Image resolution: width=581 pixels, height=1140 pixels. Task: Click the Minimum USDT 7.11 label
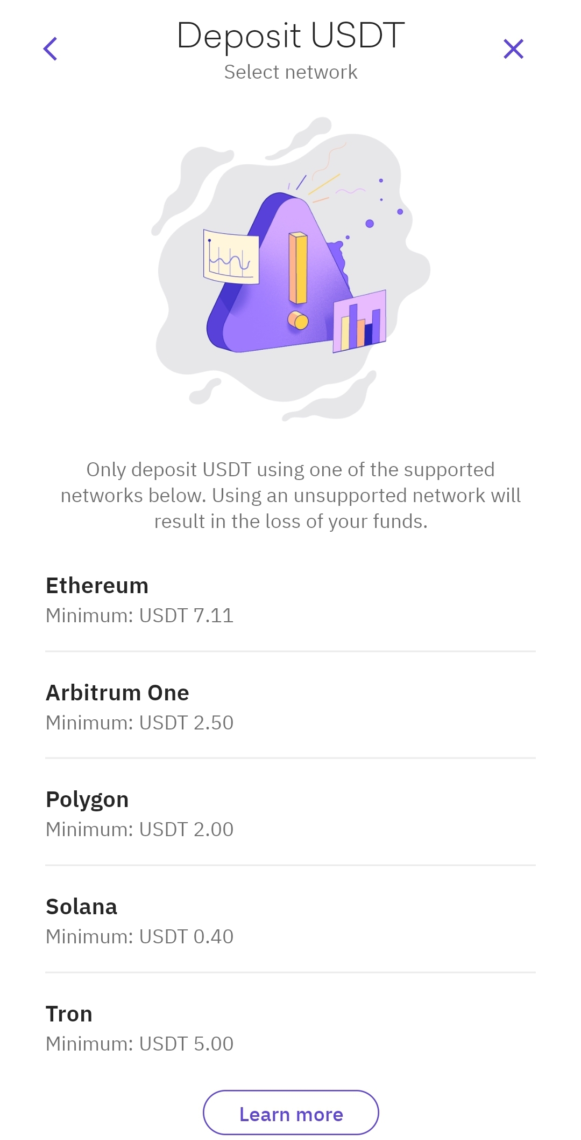point(140,616)
